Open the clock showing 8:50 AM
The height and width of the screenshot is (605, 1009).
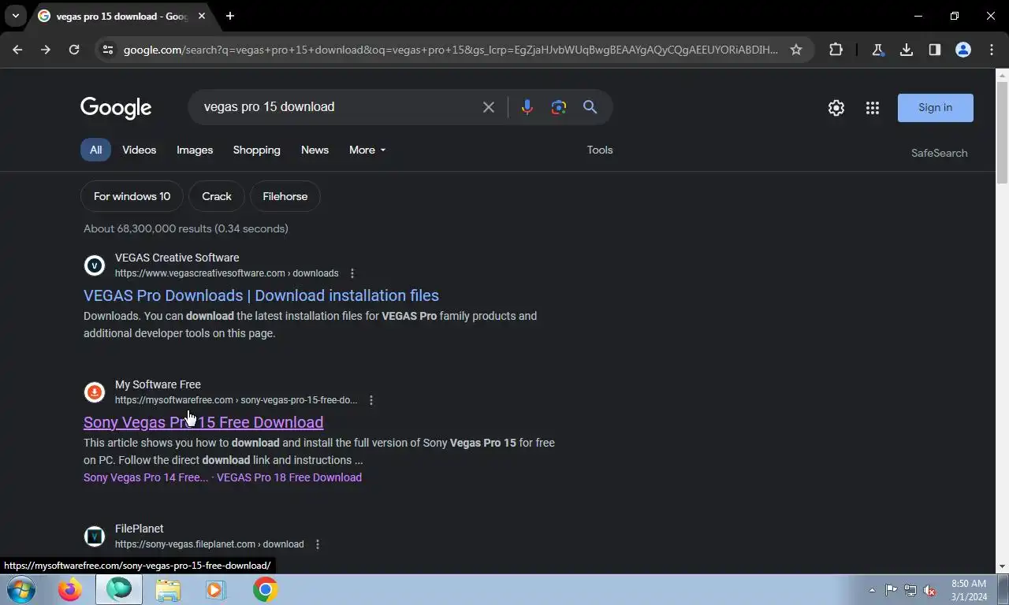tap(969, 590)
